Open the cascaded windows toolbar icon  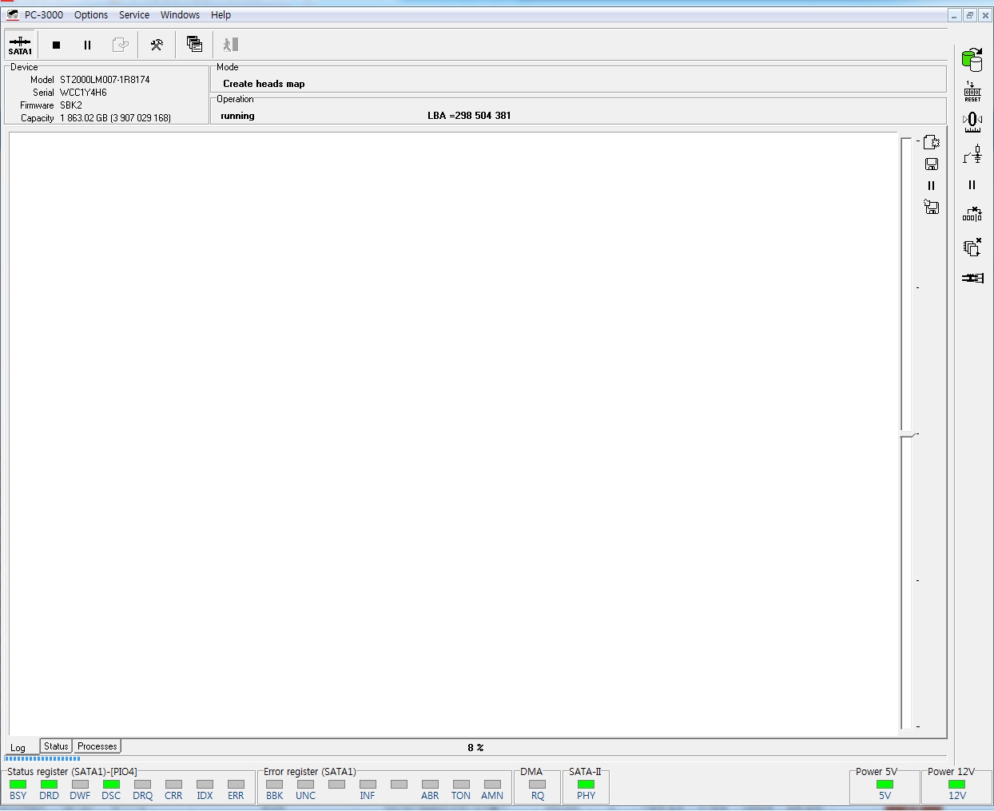pos(194,45)
